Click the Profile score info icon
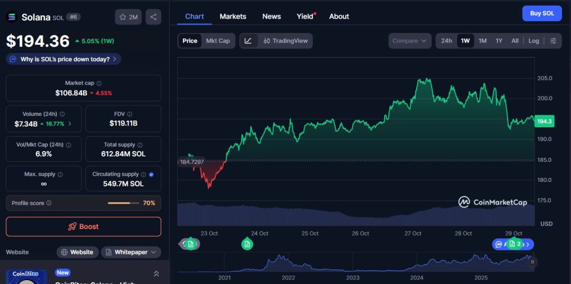The height and width of the screenshot is (284, 571). 49,203
